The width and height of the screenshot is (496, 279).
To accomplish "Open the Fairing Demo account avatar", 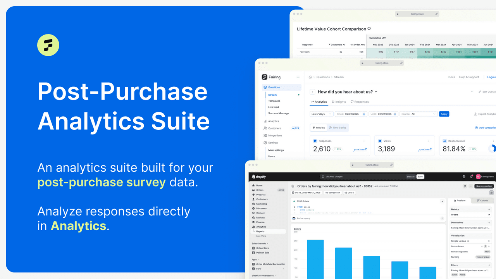I will point(479,177).
